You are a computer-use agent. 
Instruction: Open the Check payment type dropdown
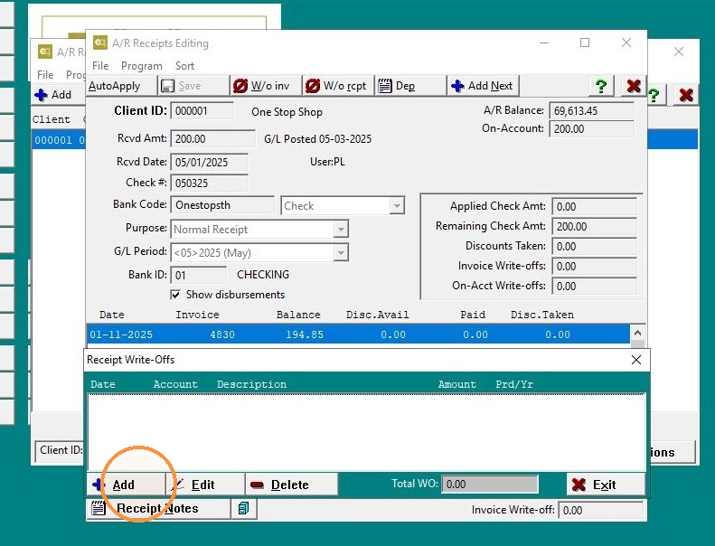tap(397, 206)
